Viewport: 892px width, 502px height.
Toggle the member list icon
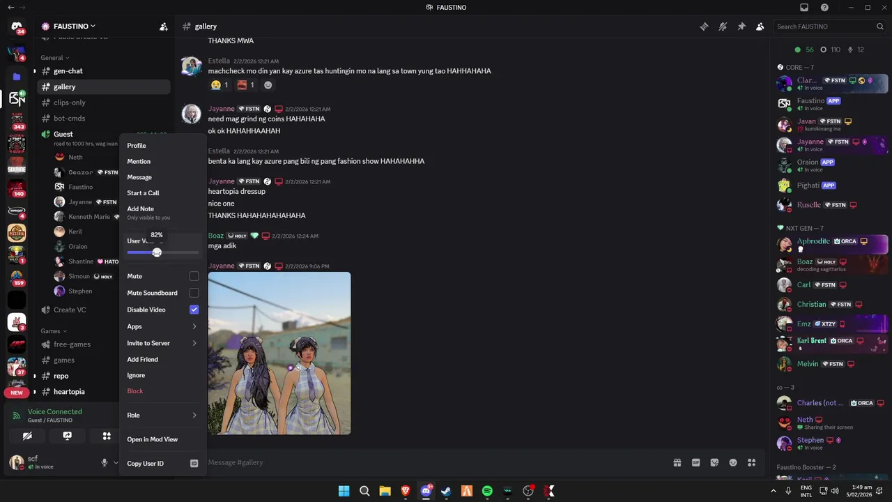760,26
